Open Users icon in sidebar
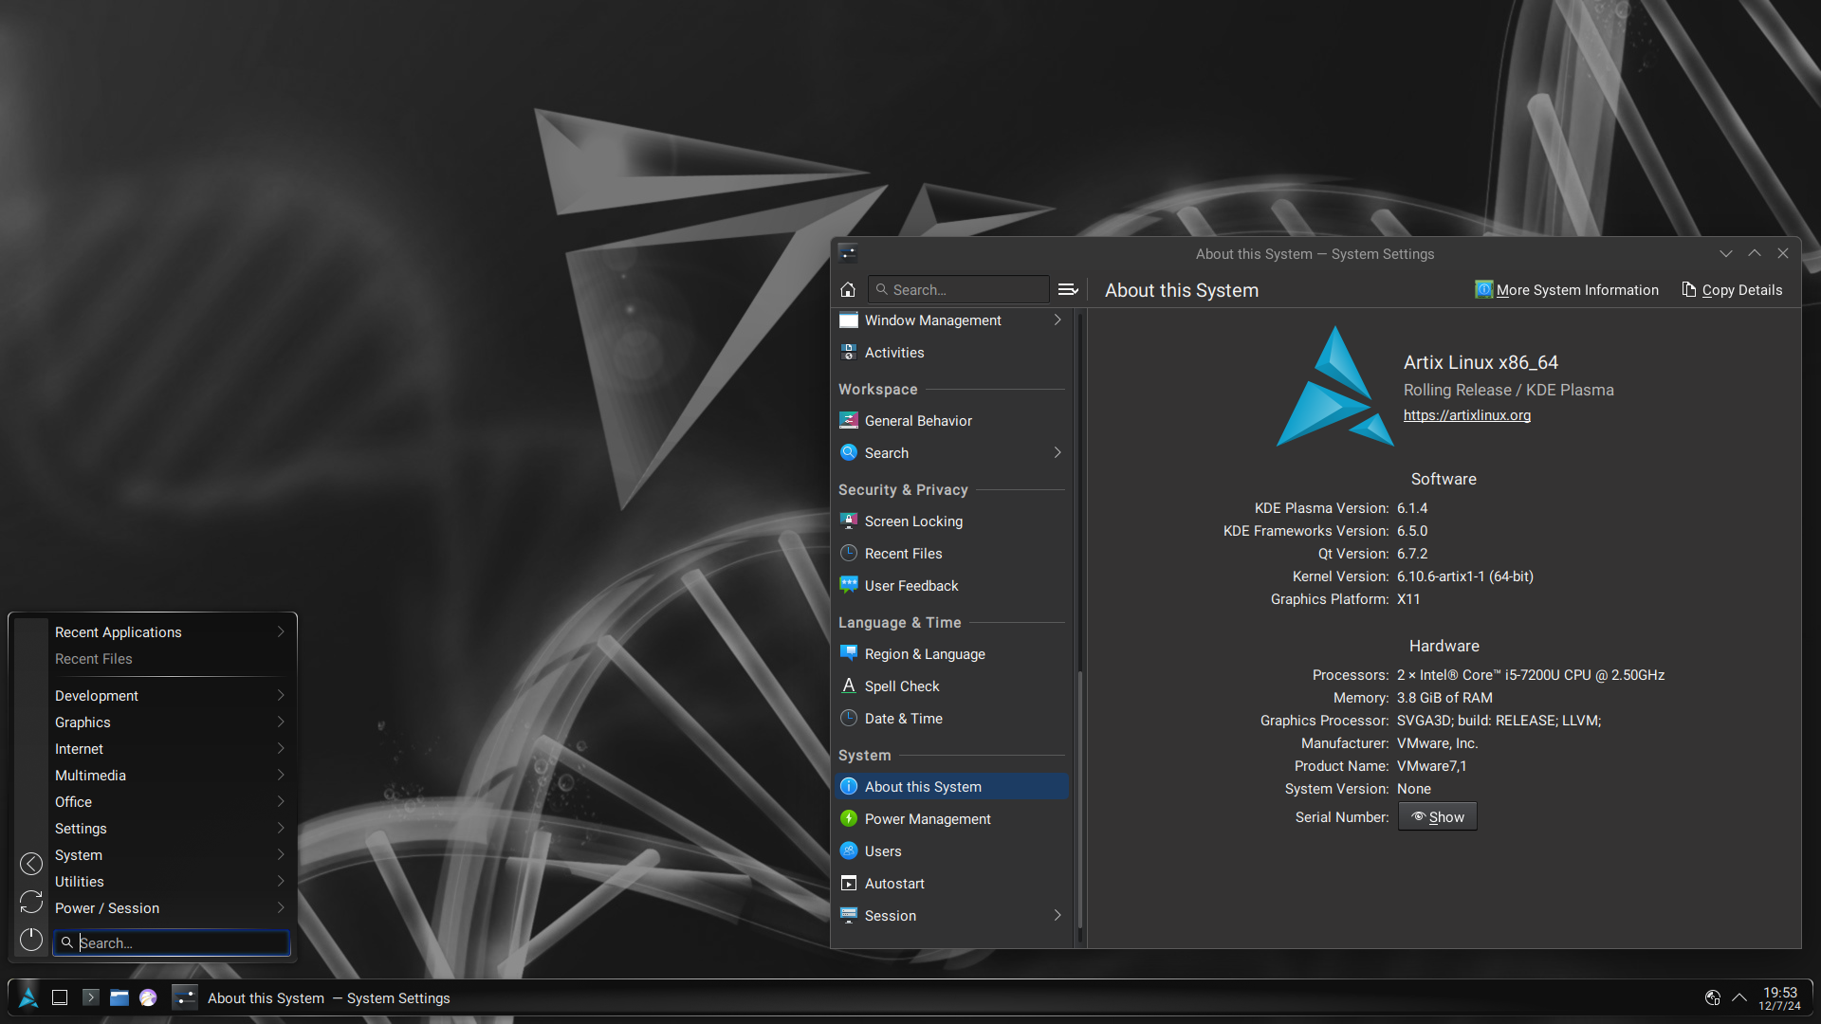The image size is (1821, 1024). 849,851
